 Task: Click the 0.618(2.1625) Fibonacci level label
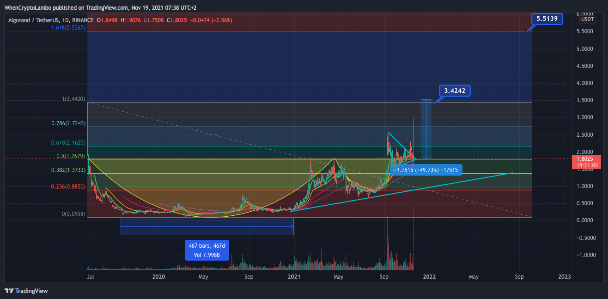(x=68, y=143)
